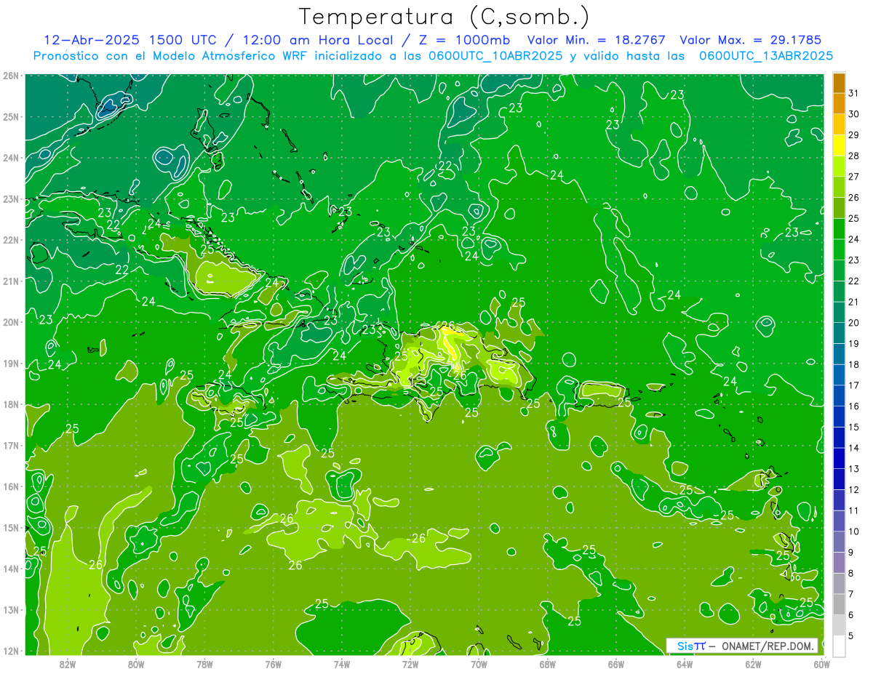Click the longitude label "74W"
873x674 pixels.
[x=341, y=664]
